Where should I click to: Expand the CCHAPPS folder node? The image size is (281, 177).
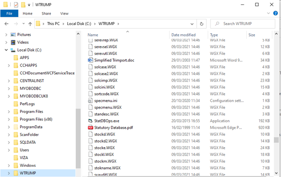coord(9,66)
